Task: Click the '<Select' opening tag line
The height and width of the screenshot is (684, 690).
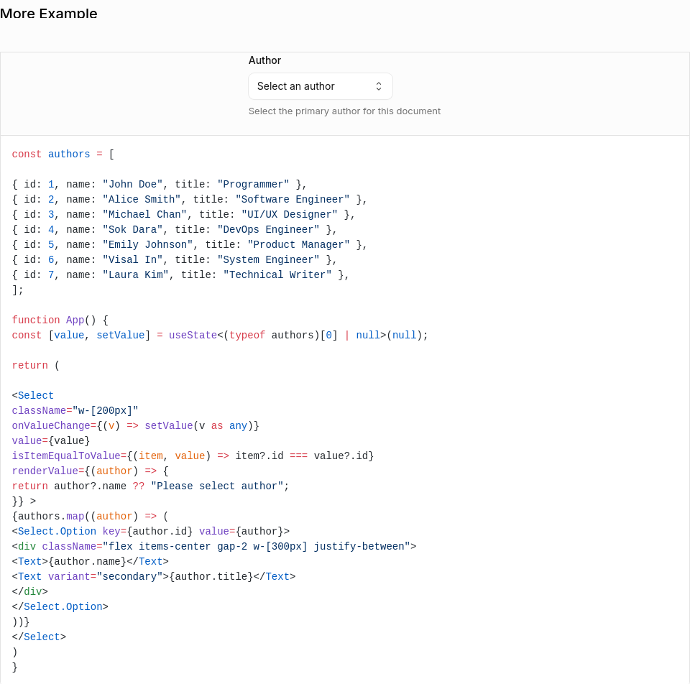Action: [x=32, y=395]
